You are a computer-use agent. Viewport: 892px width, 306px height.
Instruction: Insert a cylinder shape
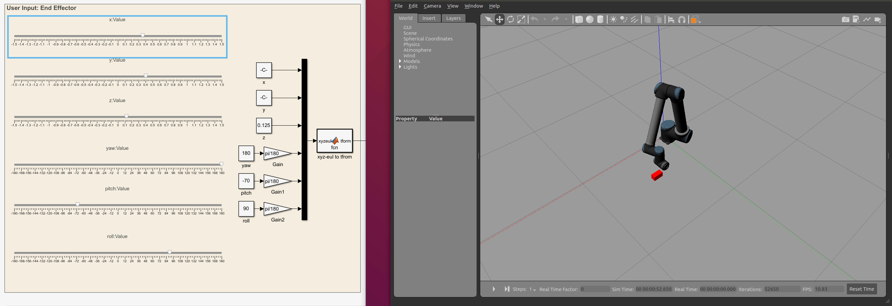pyautogui.click(x=600, y=19)
